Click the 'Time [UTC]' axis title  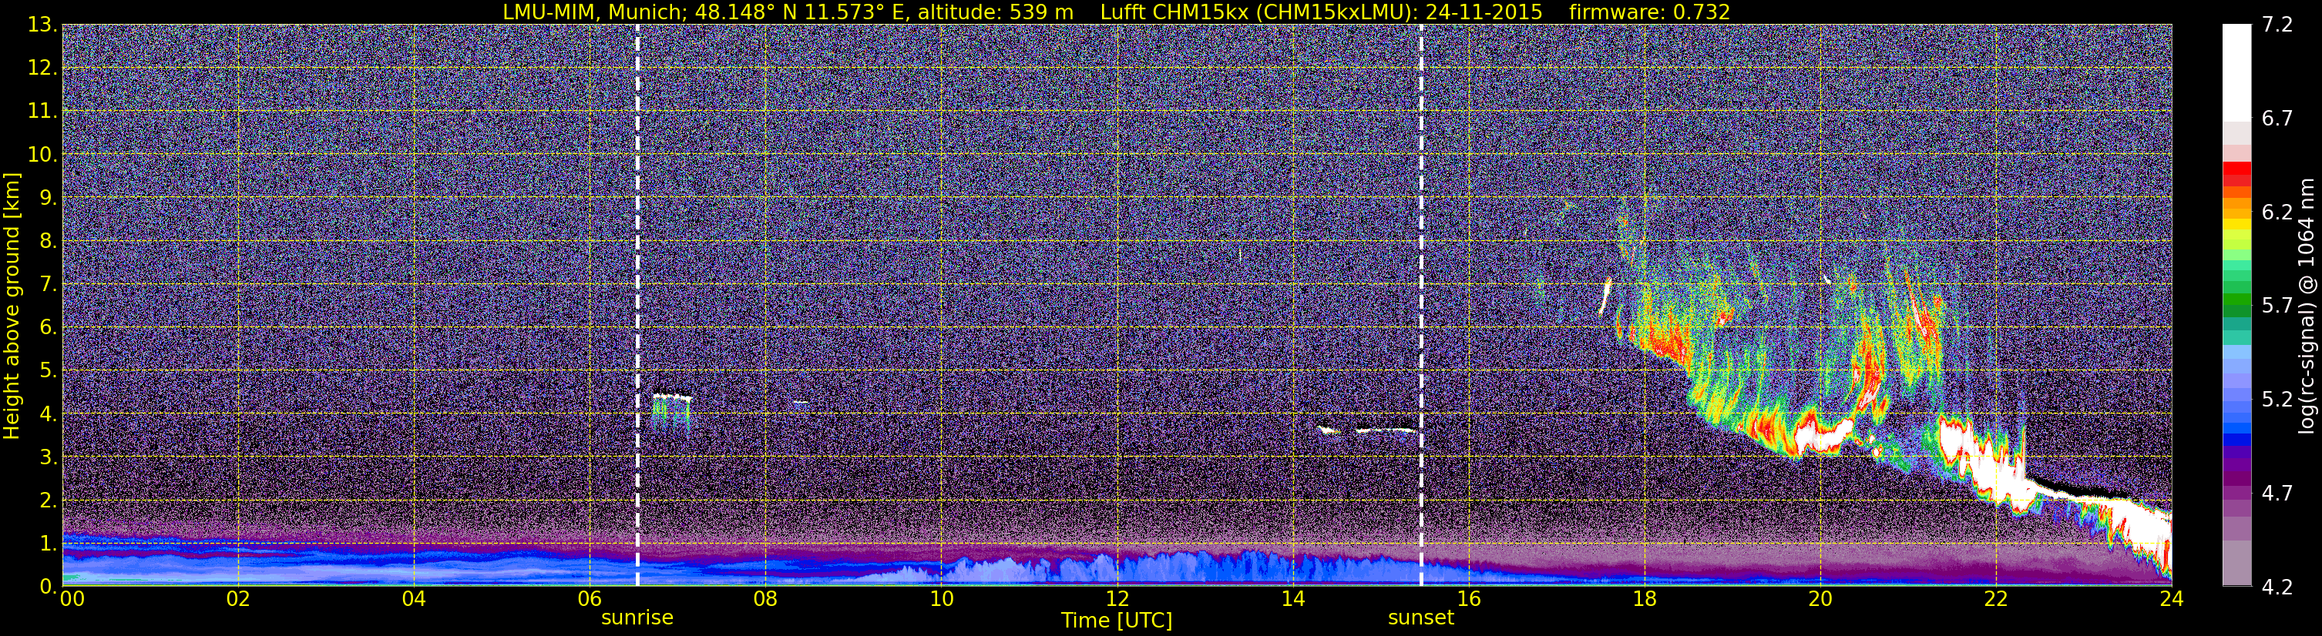[1117, 621]
